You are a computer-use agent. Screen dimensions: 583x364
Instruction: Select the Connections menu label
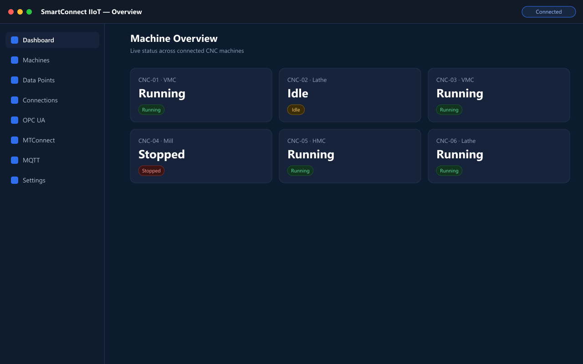pos(40,100)
